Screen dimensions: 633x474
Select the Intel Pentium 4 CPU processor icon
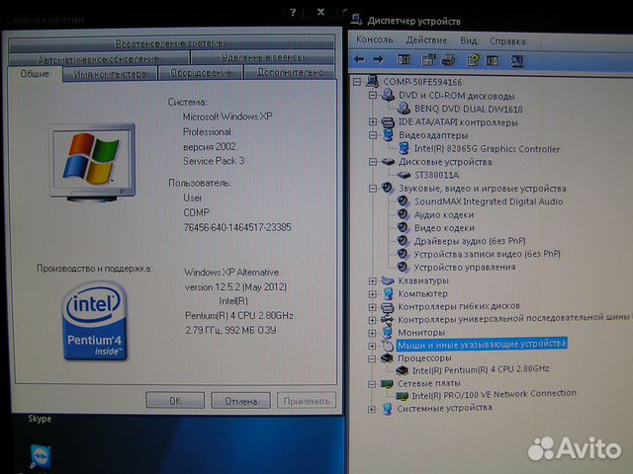(402, 369)
